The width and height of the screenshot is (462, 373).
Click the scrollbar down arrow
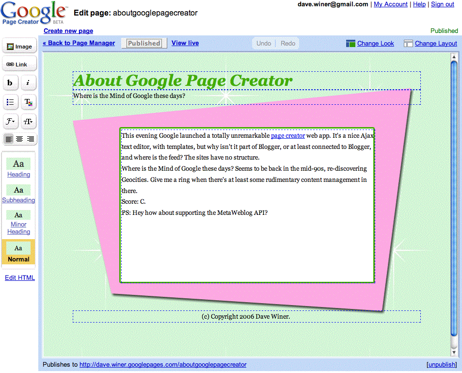pos(454,352)
